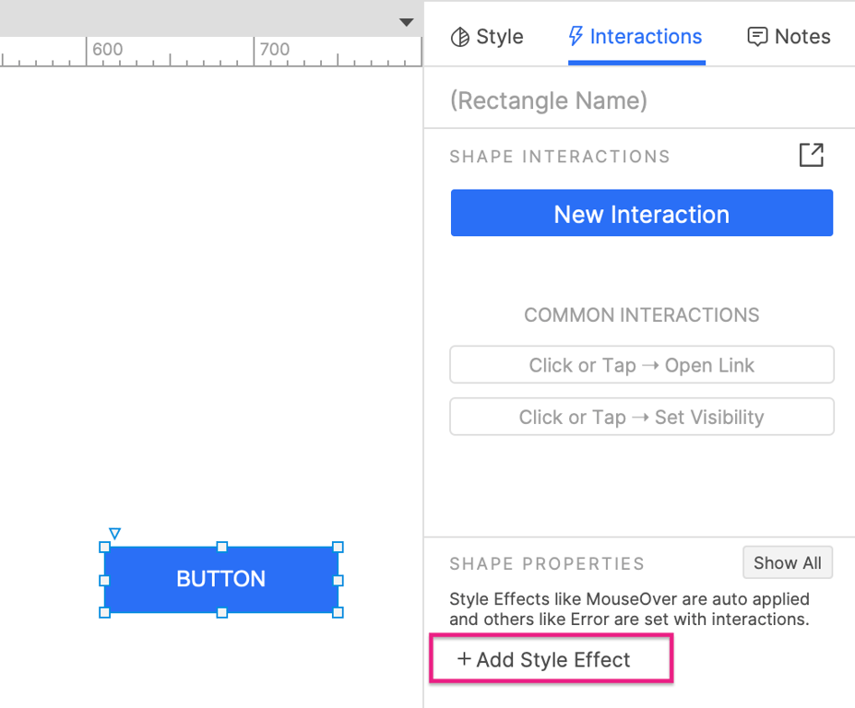
Task: Expand the dropdown arrow above the ruler
Action: click(x=406, y=22)
